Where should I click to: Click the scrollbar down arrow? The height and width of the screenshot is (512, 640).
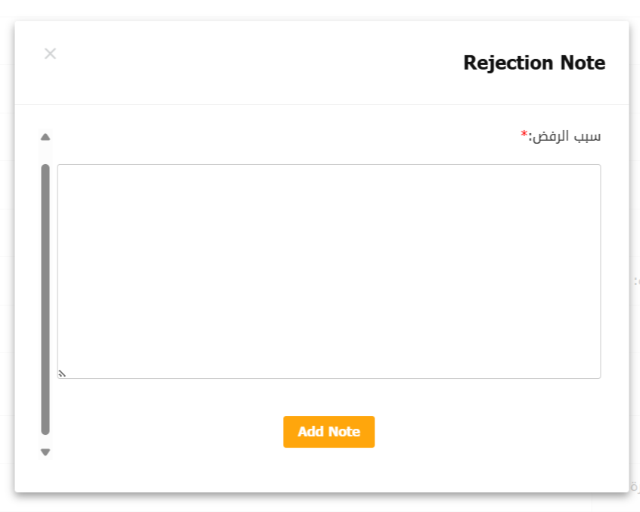[45, 452]
